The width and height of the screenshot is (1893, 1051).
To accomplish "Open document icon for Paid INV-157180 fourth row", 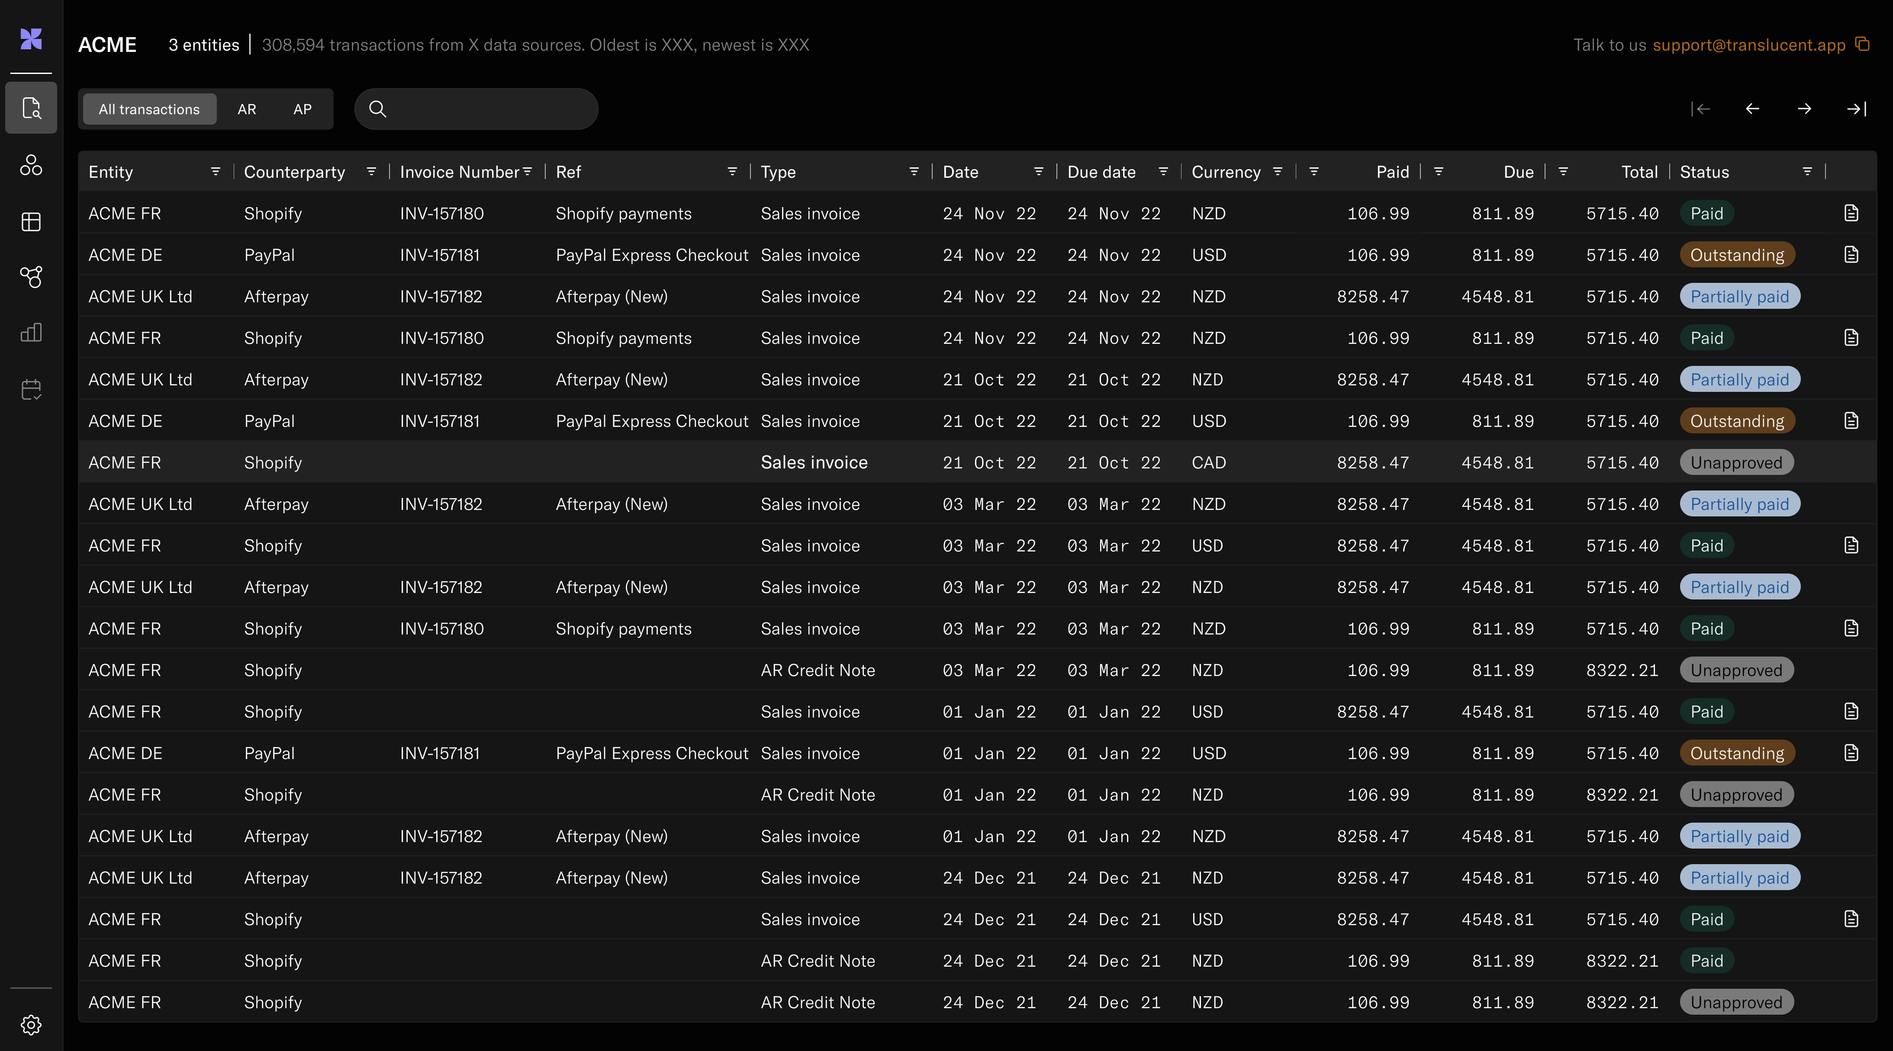I will pyautogui.click(x=1851, y=338).
